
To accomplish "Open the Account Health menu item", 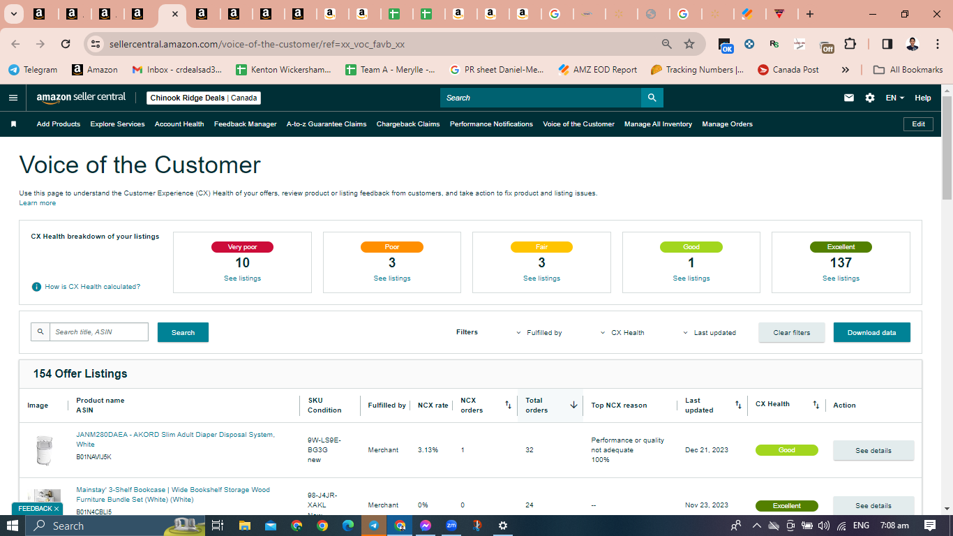I will (179, 124).
